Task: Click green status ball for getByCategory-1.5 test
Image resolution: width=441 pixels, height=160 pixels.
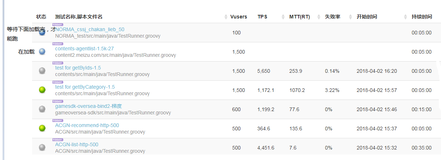Action: click(x=42, y=90)
